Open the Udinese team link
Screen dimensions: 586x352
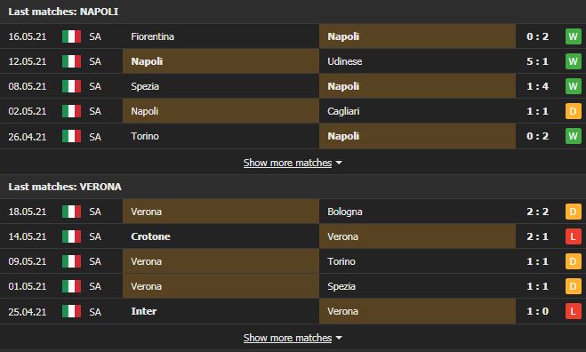[344, 61]
